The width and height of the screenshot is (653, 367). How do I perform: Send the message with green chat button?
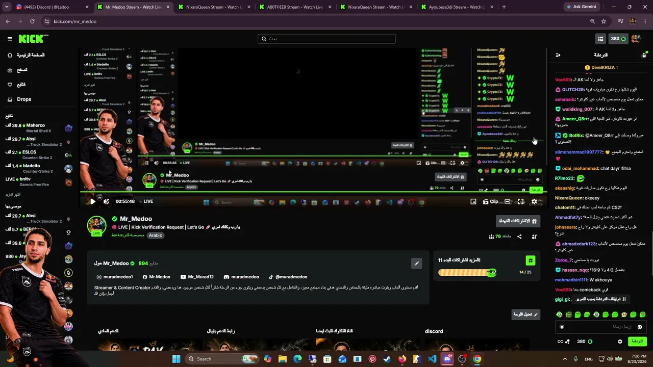point(637,342)
